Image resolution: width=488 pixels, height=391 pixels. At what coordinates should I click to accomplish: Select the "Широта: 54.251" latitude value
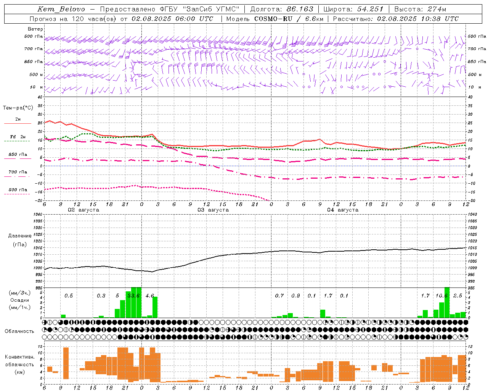pyautogui.click(x=353, y=9)
